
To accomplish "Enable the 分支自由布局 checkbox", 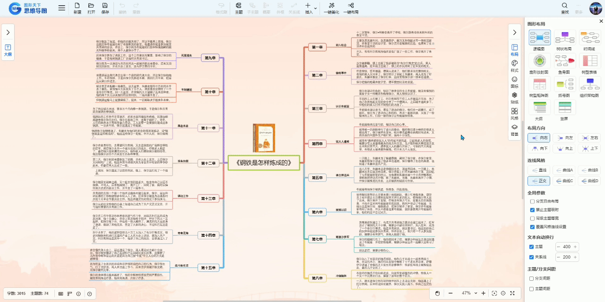I will coord(532,201).
